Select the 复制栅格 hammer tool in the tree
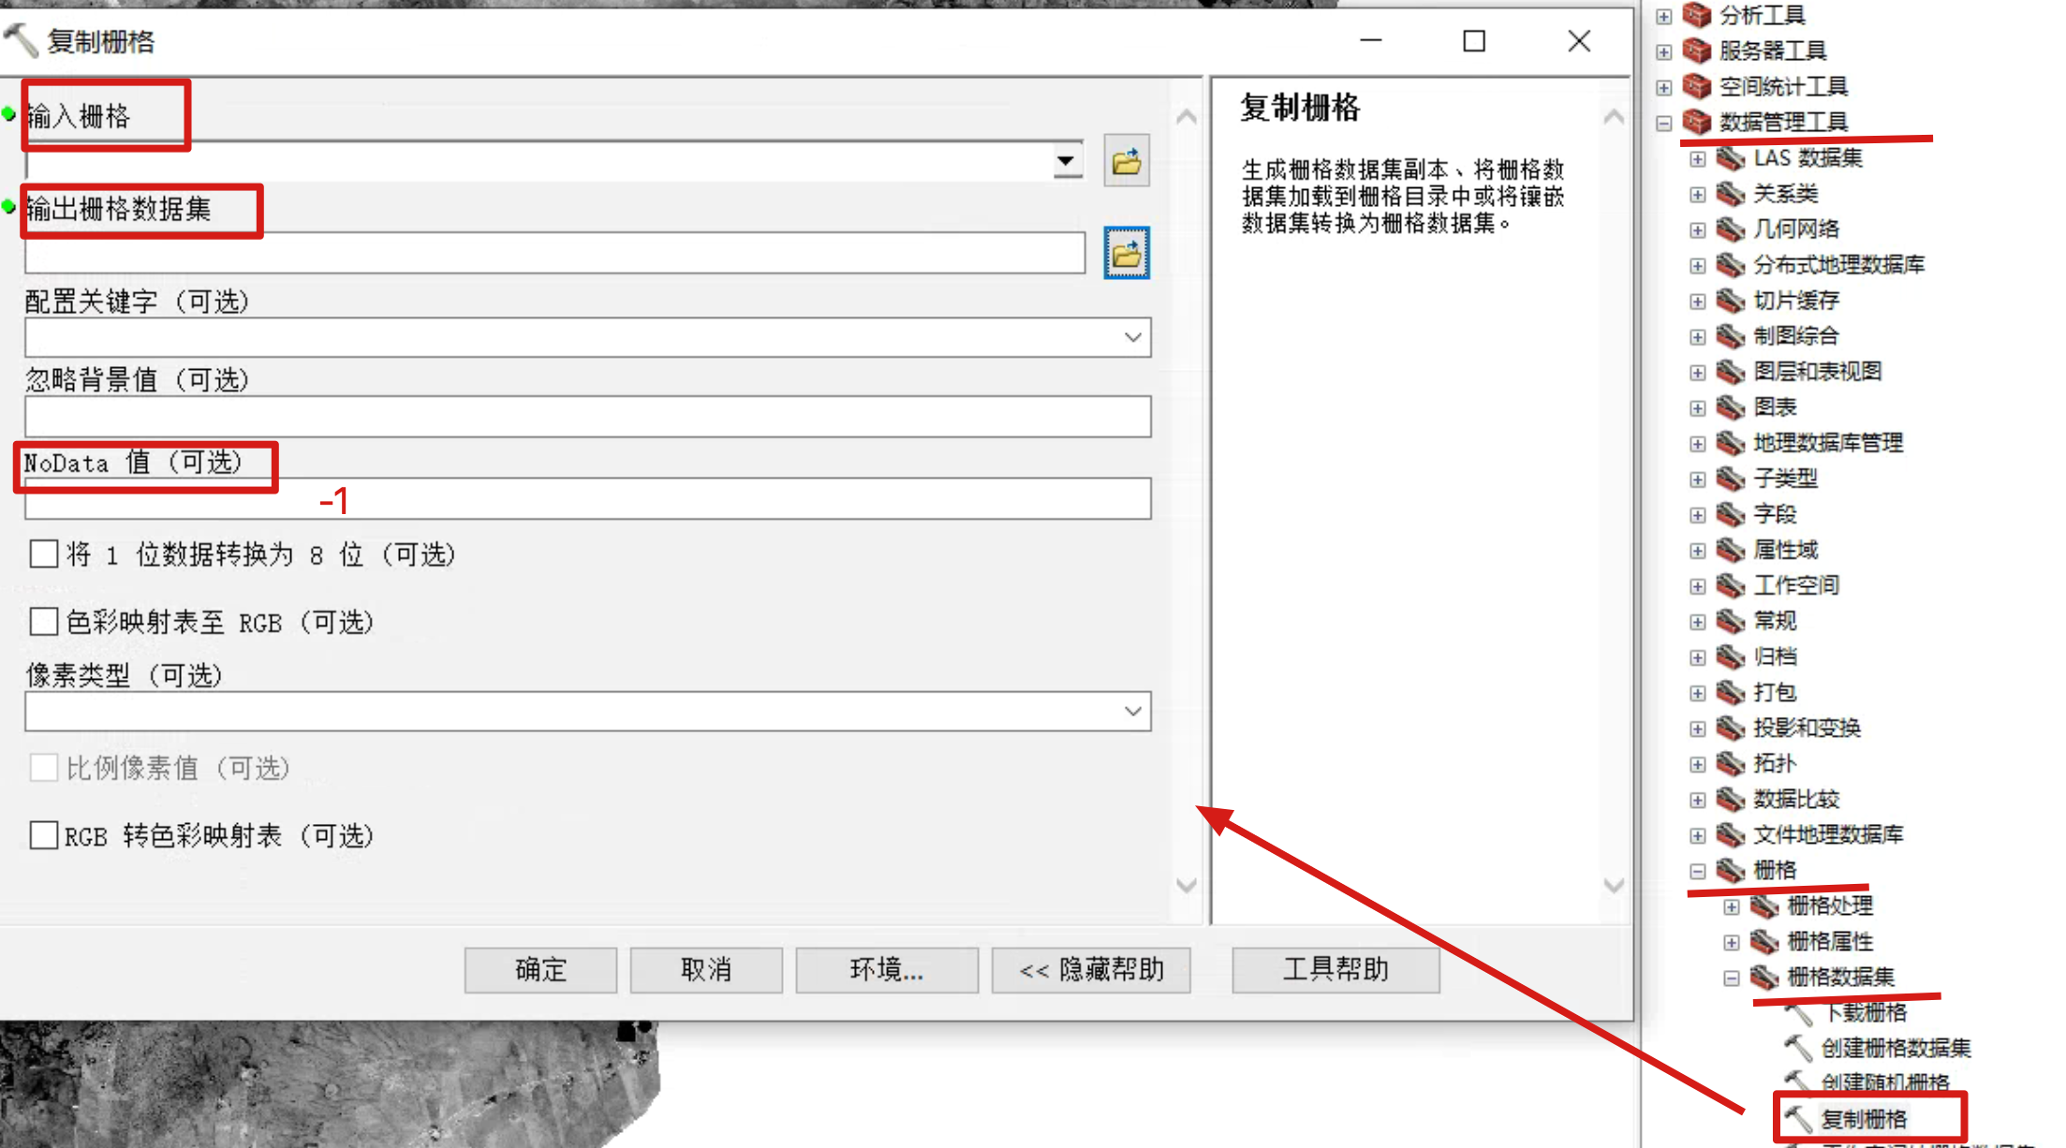This screenshot has height=1148, width=2066. coord(1864,1117)
